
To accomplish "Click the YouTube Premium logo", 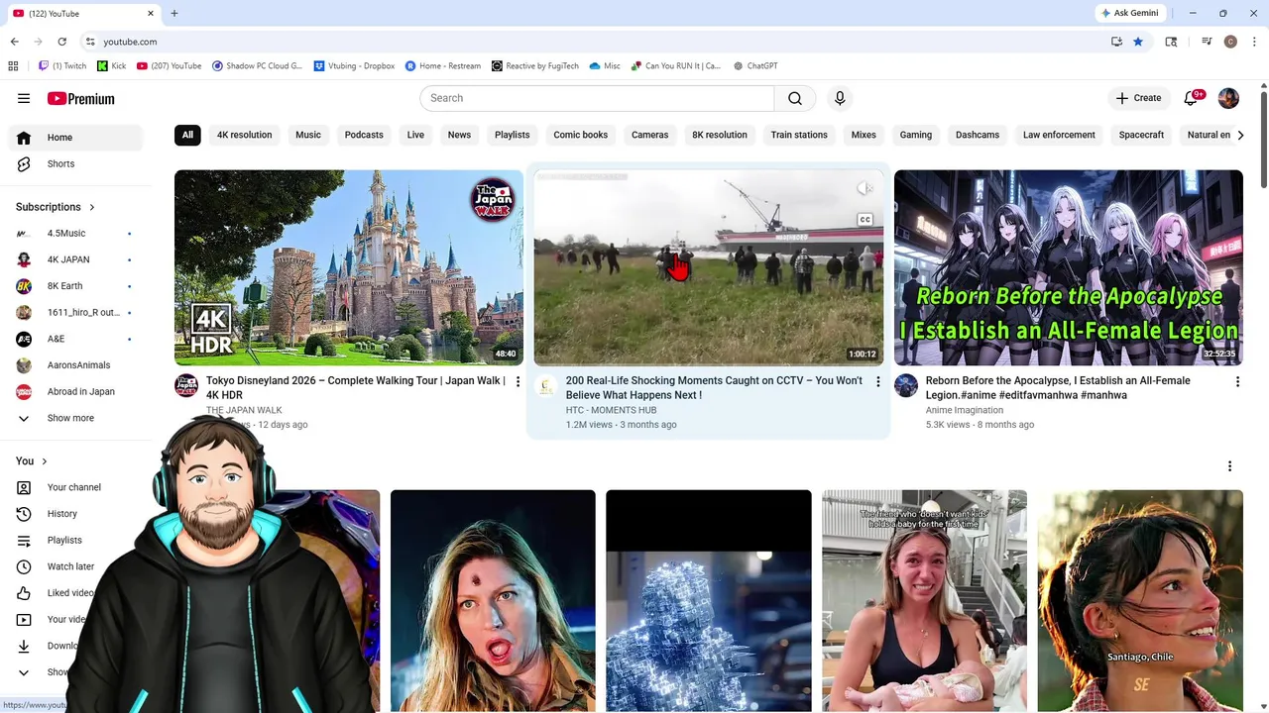I will pyautogui.click(x=81, y=99).
